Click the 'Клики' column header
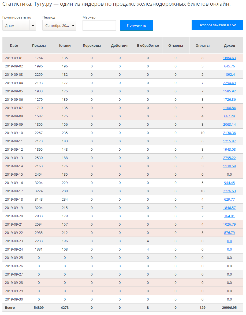 click(65, 45)
